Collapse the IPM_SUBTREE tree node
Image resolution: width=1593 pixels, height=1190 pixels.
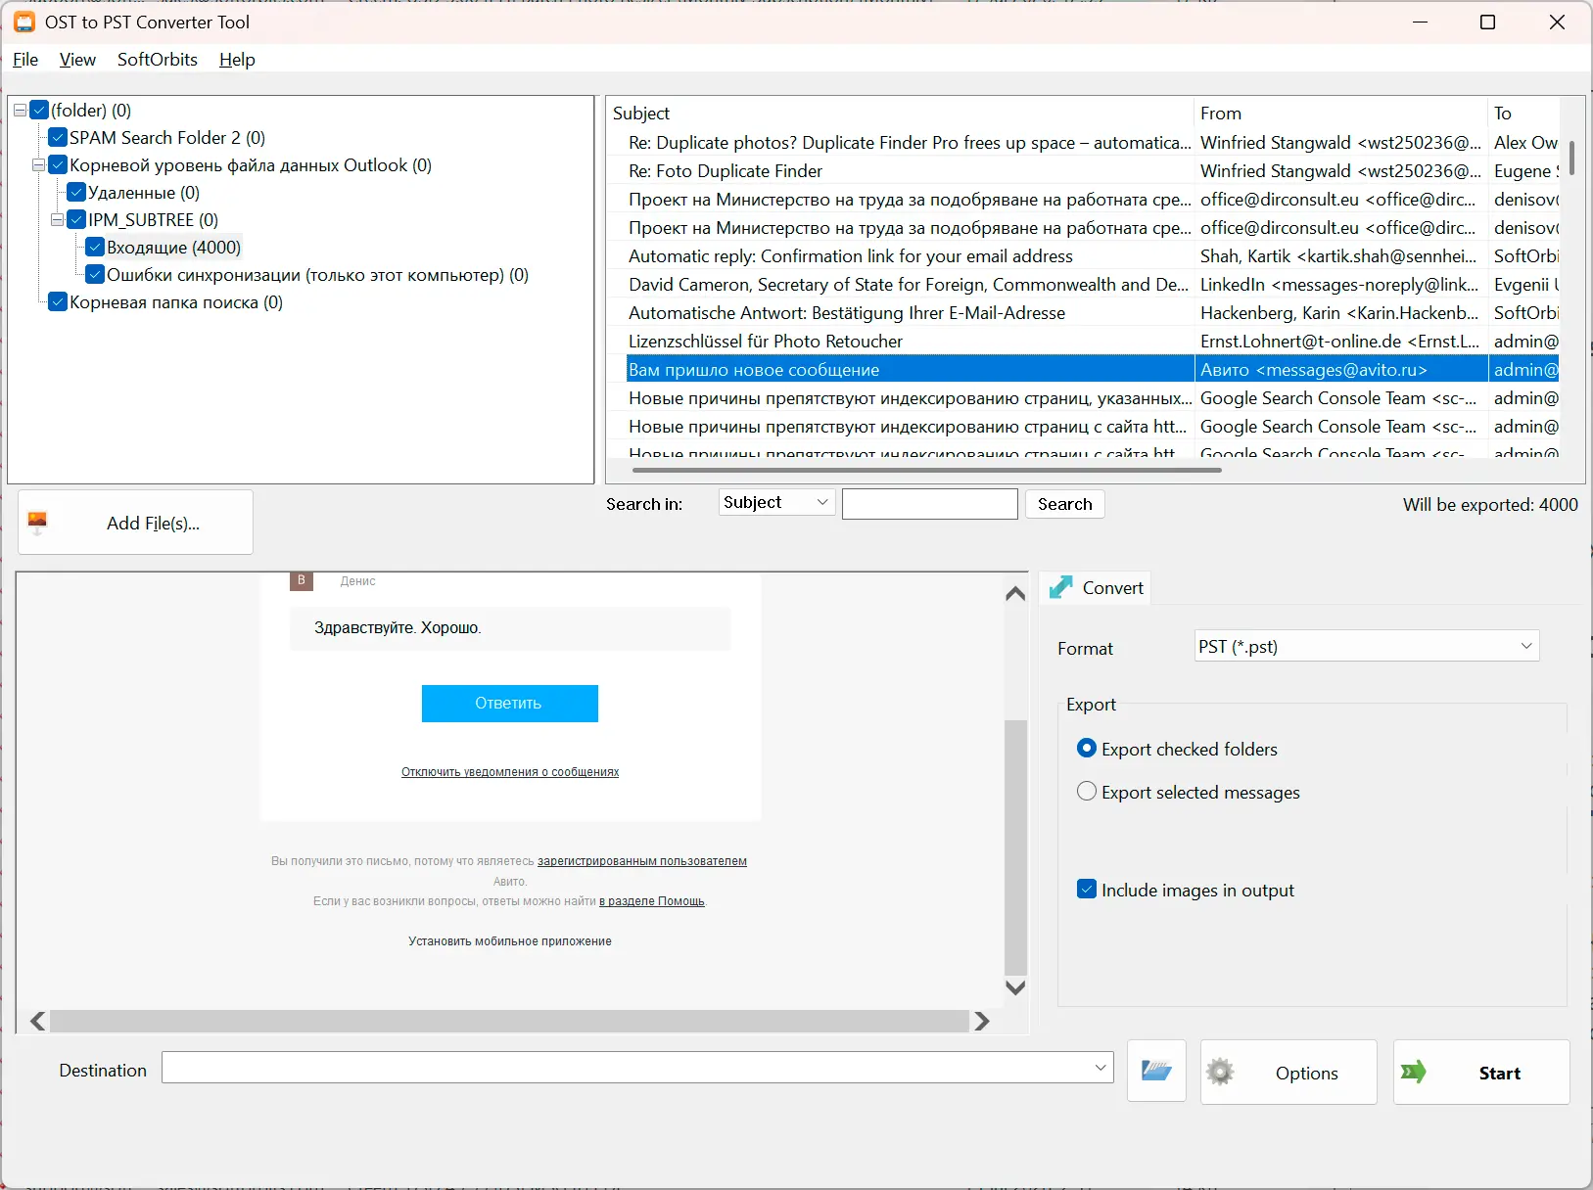pyautogui.click(x=57, y=220)
